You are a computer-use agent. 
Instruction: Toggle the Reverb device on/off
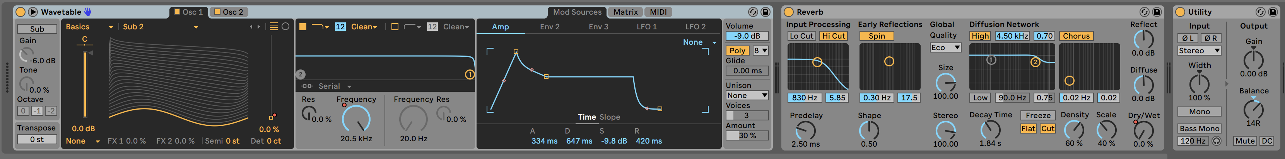[x=789, y=12]
